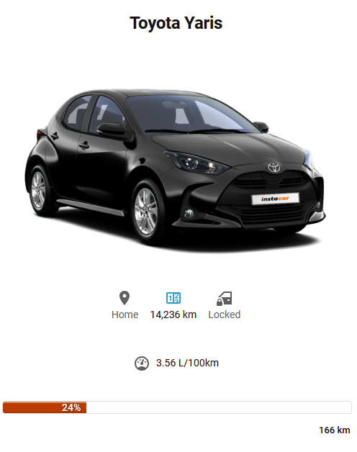Click the car's rear wheel
This screenshot has width=357, height=452.
tap(39, 190)
